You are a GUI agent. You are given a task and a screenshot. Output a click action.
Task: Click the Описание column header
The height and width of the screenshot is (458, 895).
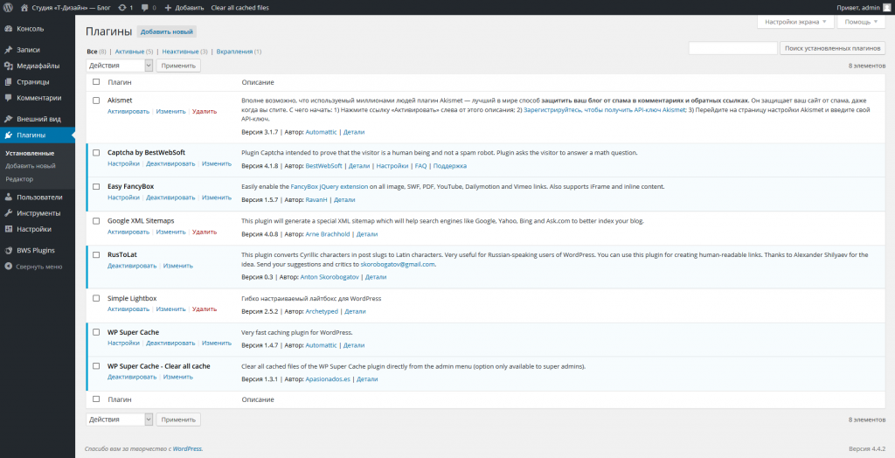click(x=258, y=82)
